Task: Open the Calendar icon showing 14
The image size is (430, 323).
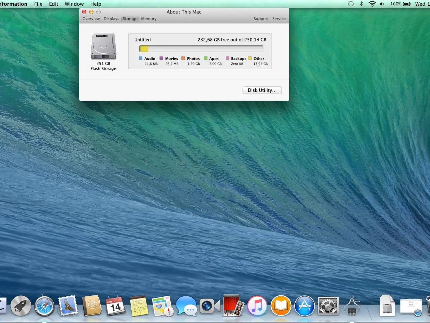Action: pyautogui.click(x=115, y=306)
